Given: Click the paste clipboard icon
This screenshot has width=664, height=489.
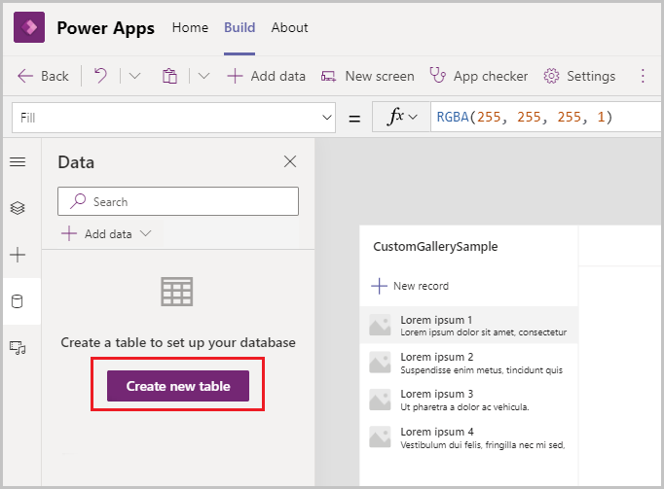Looking at the screenshot, I should [169, 76].
